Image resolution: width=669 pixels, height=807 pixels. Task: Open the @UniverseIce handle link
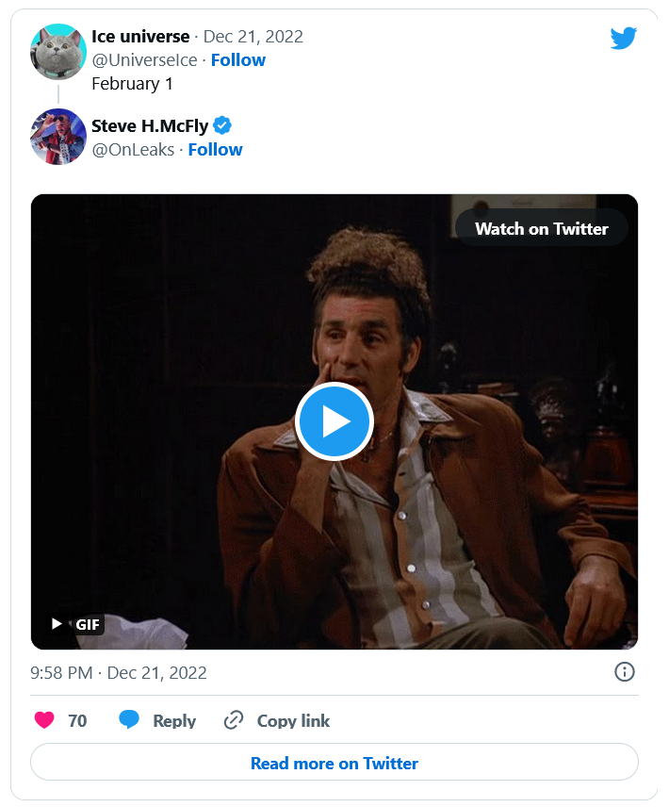pyautogui.click(x=144, y=60)
